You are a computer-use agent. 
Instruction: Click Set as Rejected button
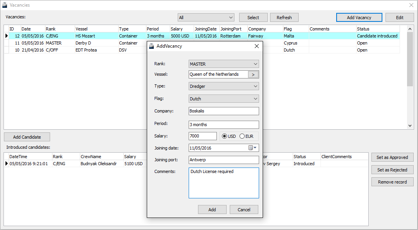point(393,169)
